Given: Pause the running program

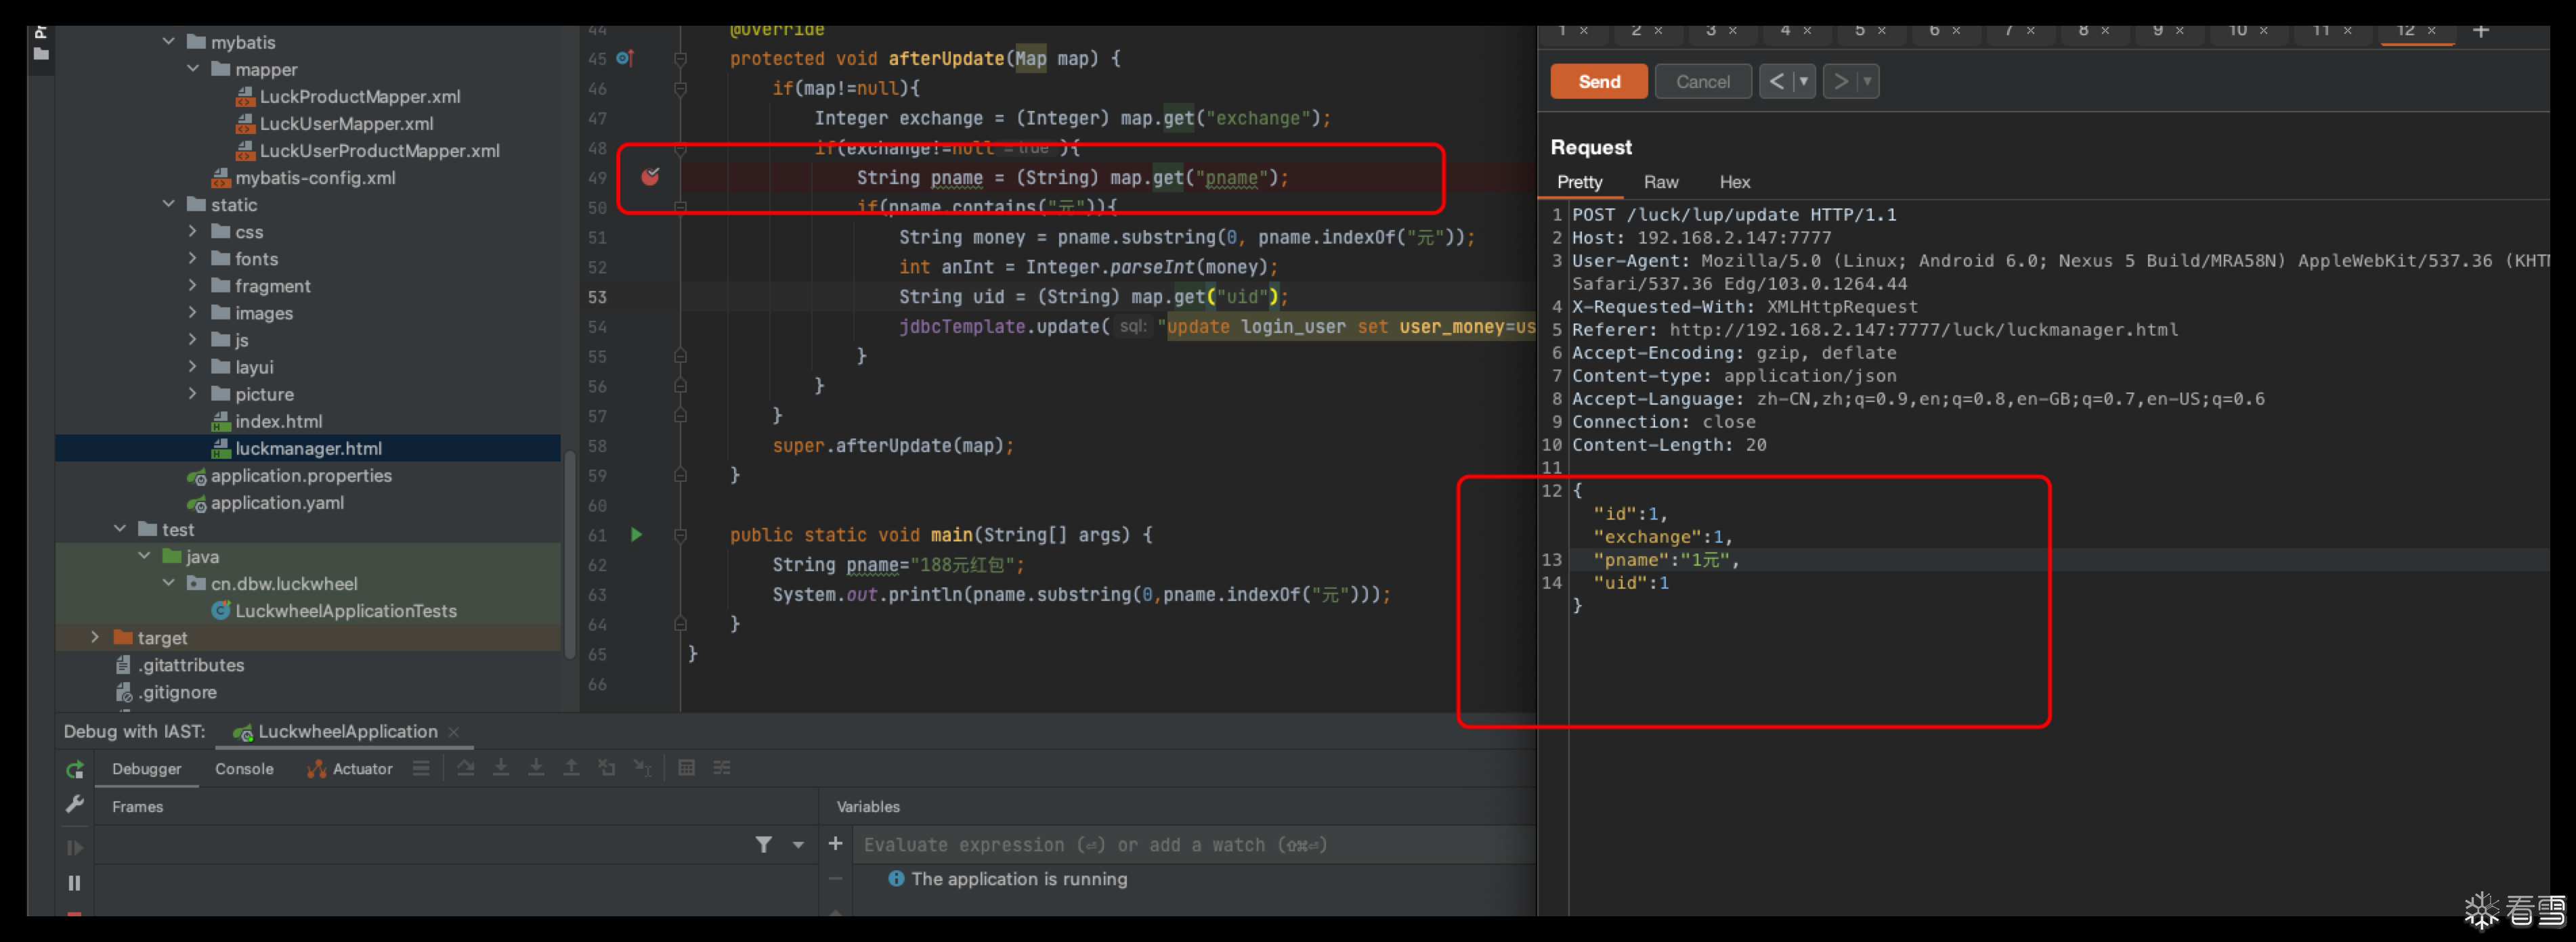Looking at the screenshot, I should tap(75, 883).
